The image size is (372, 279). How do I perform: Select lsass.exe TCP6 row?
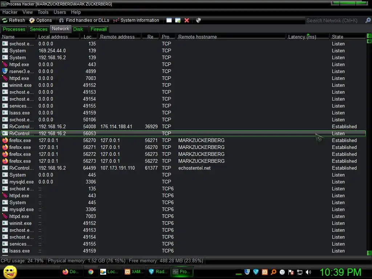pyautogui.click(x=183, y=251)
